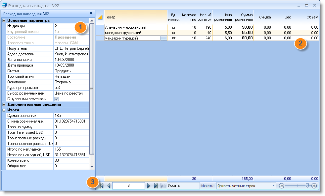
Task: Click the 6,00 retail price cell
Action: click(223, 38)
